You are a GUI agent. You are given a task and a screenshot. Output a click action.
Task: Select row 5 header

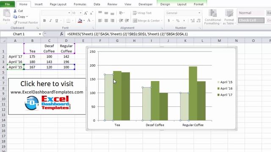(3, 72)
